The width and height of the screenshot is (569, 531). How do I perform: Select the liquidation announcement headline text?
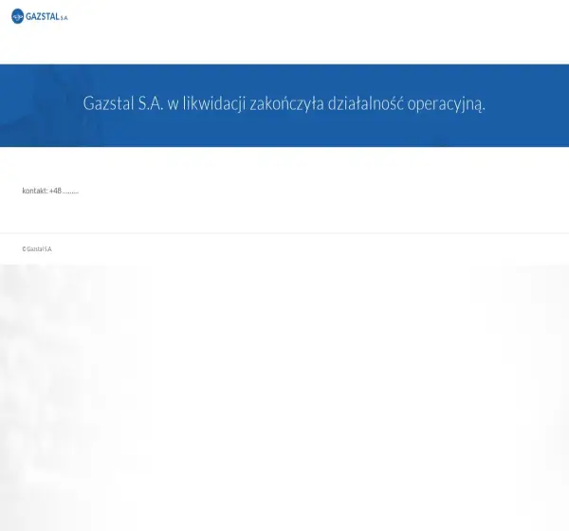click(284, 103)
